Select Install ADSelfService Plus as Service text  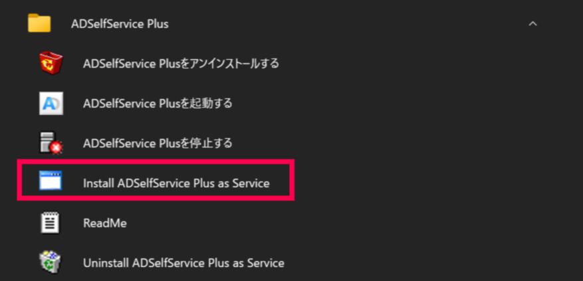click(176, 183)
